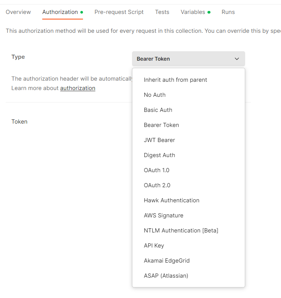Choose Inherit auth from parent
281x298 pixels.
(175, 80)
